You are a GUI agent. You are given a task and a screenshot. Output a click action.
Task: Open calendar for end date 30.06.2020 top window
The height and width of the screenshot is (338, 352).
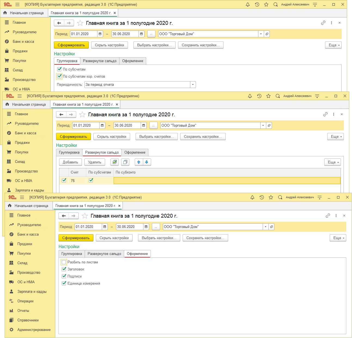point(142,34)
